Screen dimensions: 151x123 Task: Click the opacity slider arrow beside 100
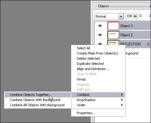click(x=135, y=16)
